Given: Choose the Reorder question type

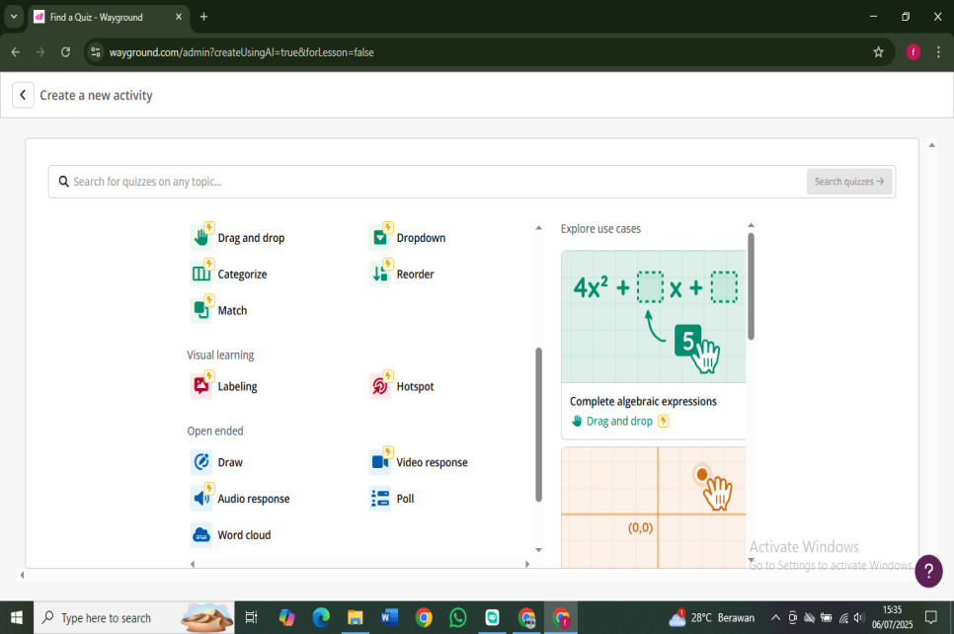Looking at the screenshot, I should coord(414,275).
